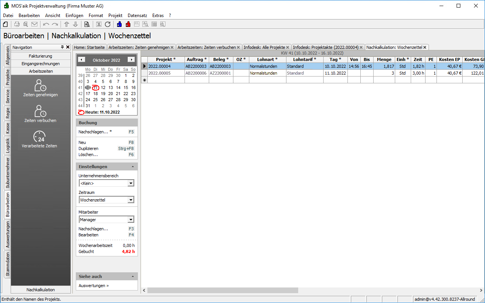Click the Auswertungen link
The height and width of the screenshot is (303, 485).
pyautogui.click(x=94, y=286)
